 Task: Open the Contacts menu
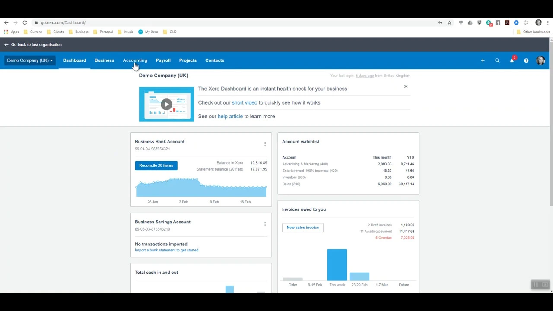pos(214,60)
